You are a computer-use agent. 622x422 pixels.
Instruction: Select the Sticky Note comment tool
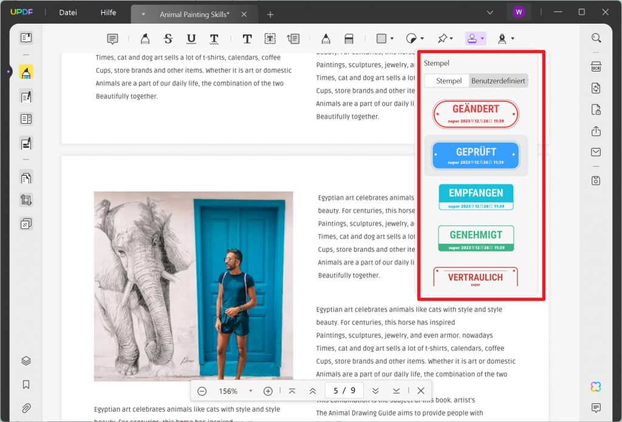pyautogui.click(x=113, y=38)
